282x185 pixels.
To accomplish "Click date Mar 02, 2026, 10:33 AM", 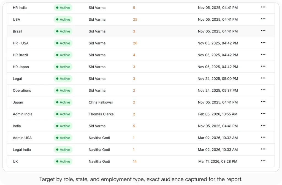I will [218, 149].
